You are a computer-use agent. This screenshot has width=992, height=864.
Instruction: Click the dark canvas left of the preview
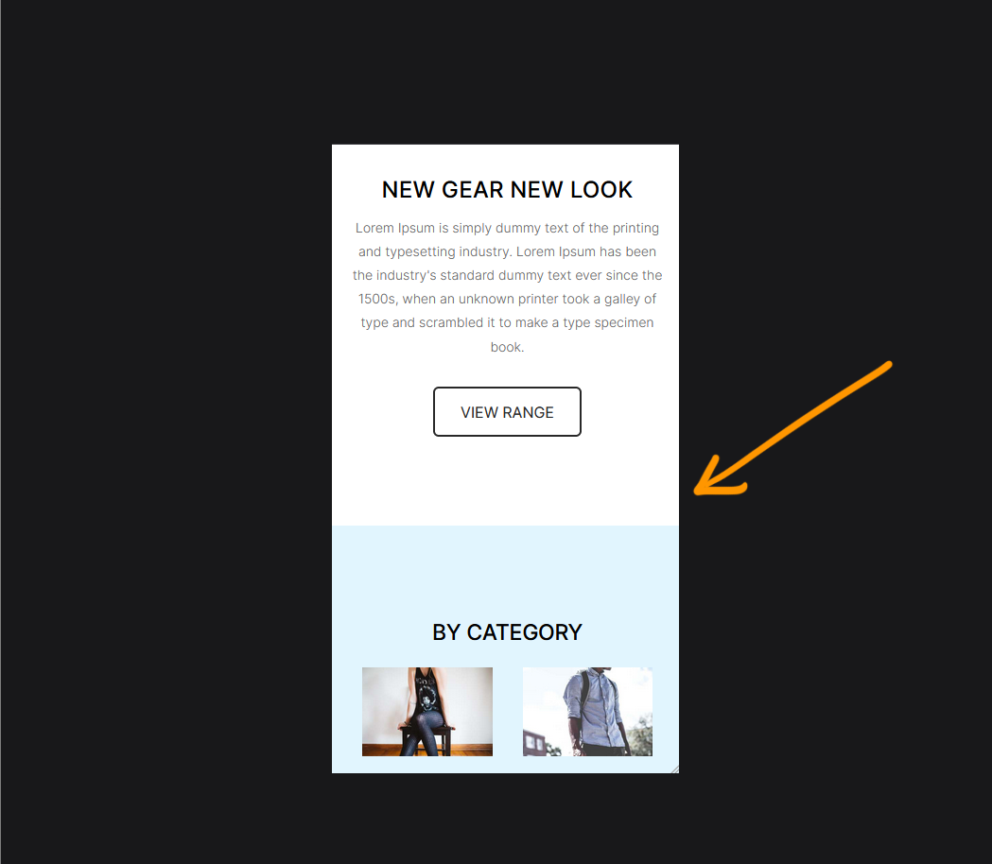tap(165, 442)
